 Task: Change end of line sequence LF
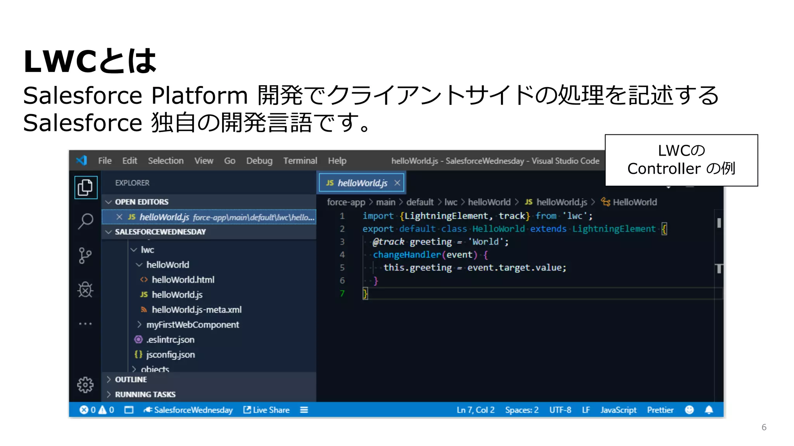(x=586, y=410)
